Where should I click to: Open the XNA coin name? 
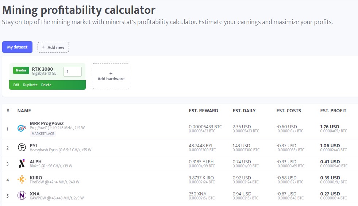[x=35, y=194]
